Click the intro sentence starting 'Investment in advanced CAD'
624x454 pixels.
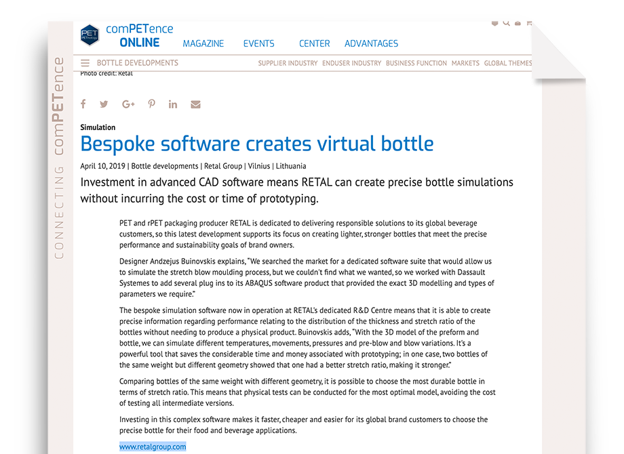pyautogui.click(x=297, y=190)
